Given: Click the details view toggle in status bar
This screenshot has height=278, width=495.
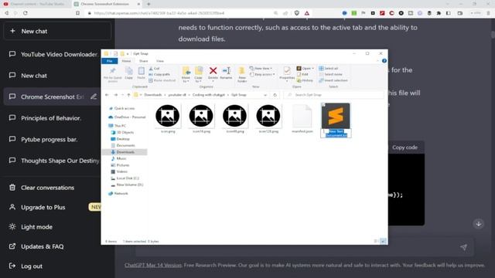Looking at the screenshot, I should 377,241.
